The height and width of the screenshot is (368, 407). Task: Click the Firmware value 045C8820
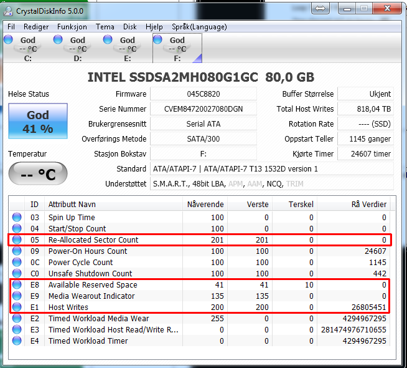203,94
